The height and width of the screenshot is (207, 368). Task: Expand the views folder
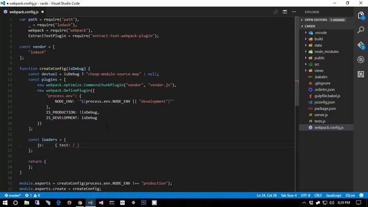pos(305,71)
